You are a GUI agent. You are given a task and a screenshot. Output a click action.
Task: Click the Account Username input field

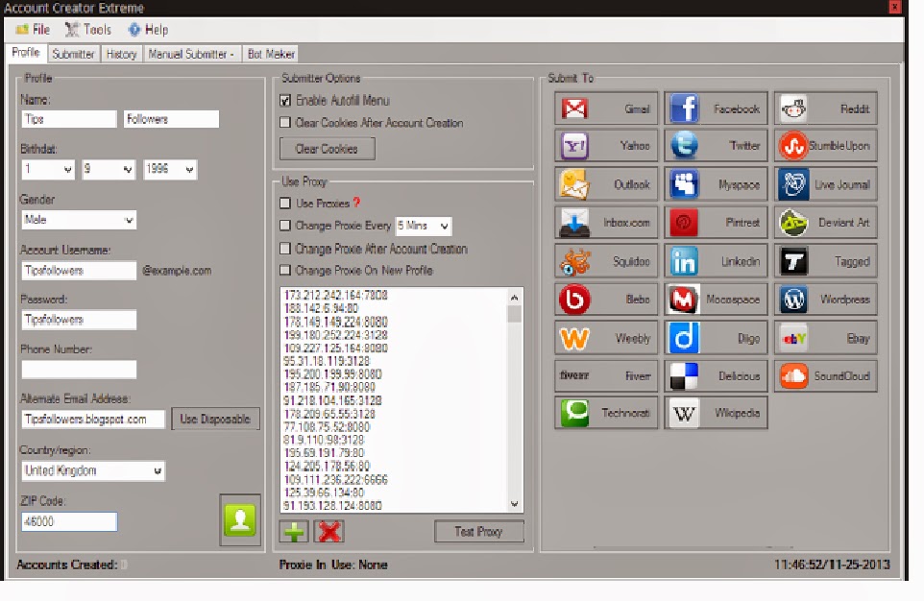tap(79, 271)
